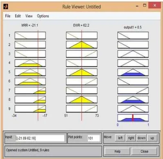This screenshot has height=159, width=163.
Task: Select rule 8 blue output1 plot
Action: [x=133, y=99]
